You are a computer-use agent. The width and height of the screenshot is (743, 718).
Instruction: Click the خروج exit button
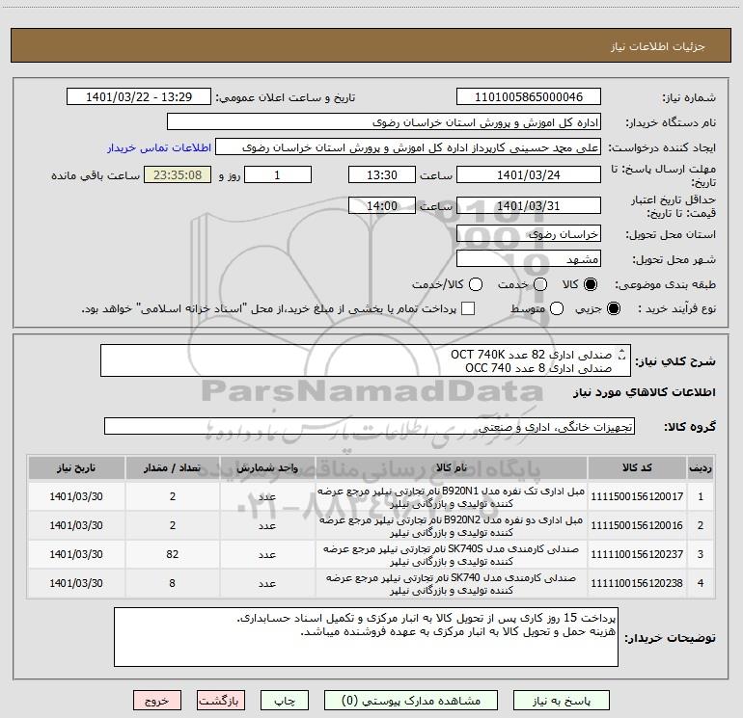[x=157, y=701]
